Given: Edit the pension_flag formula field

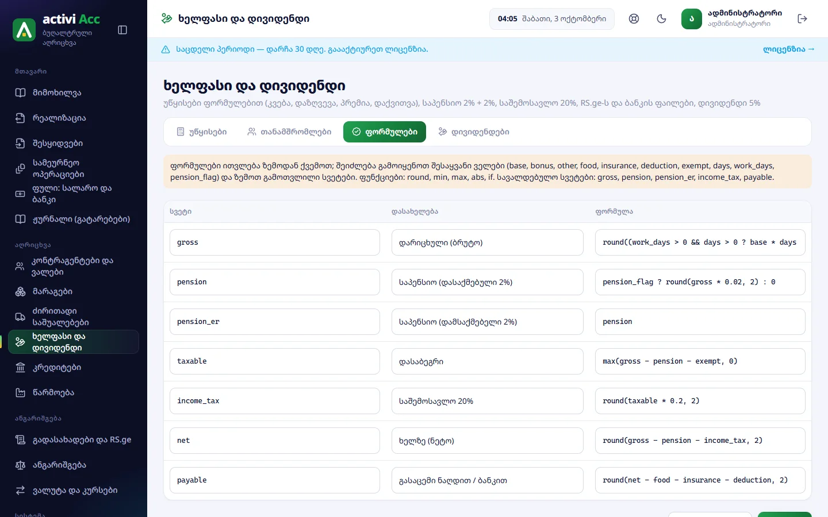Looking at the screenshot, I should 700,282.
